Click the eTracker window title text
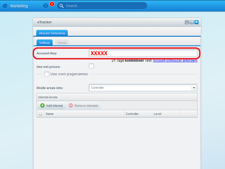Image resolution: width=225 pixels, height=169 pixels. coord(44,22)
